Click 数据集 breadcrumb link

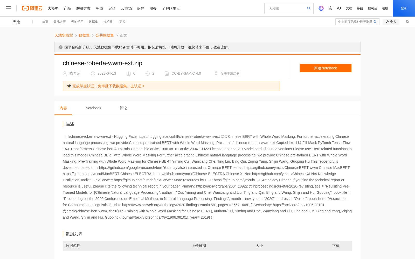coord(84,35)
